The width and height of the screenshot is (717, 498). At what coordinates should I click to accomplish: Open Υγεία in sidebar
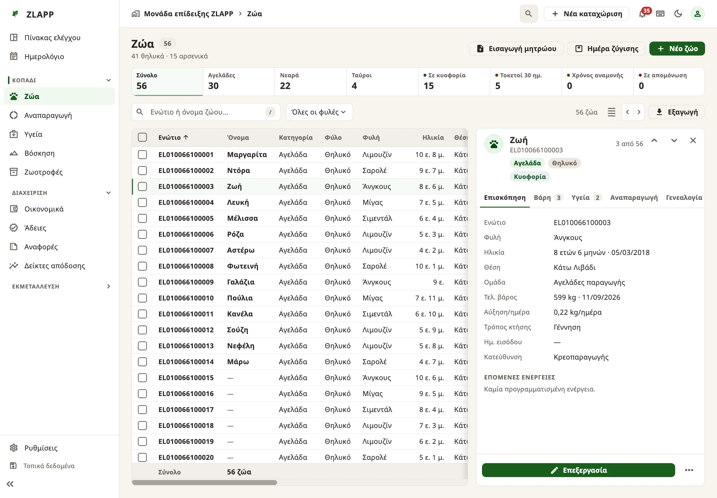[x=59, y=134]
